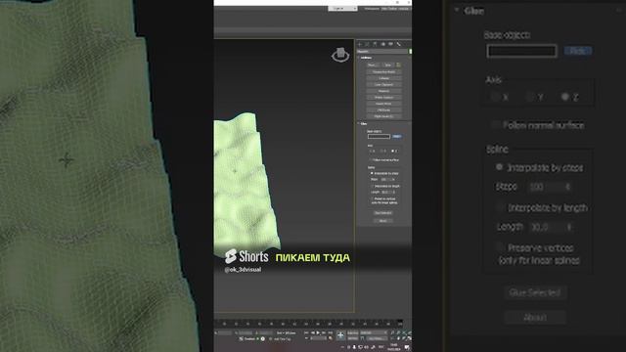Click Steps spinner arrows in enlarged panel
This screenshot has height=352, width=626.
(568, 187)
